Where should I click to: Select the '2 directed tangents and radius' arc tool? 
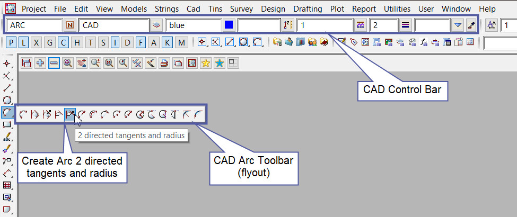[70, 114]
